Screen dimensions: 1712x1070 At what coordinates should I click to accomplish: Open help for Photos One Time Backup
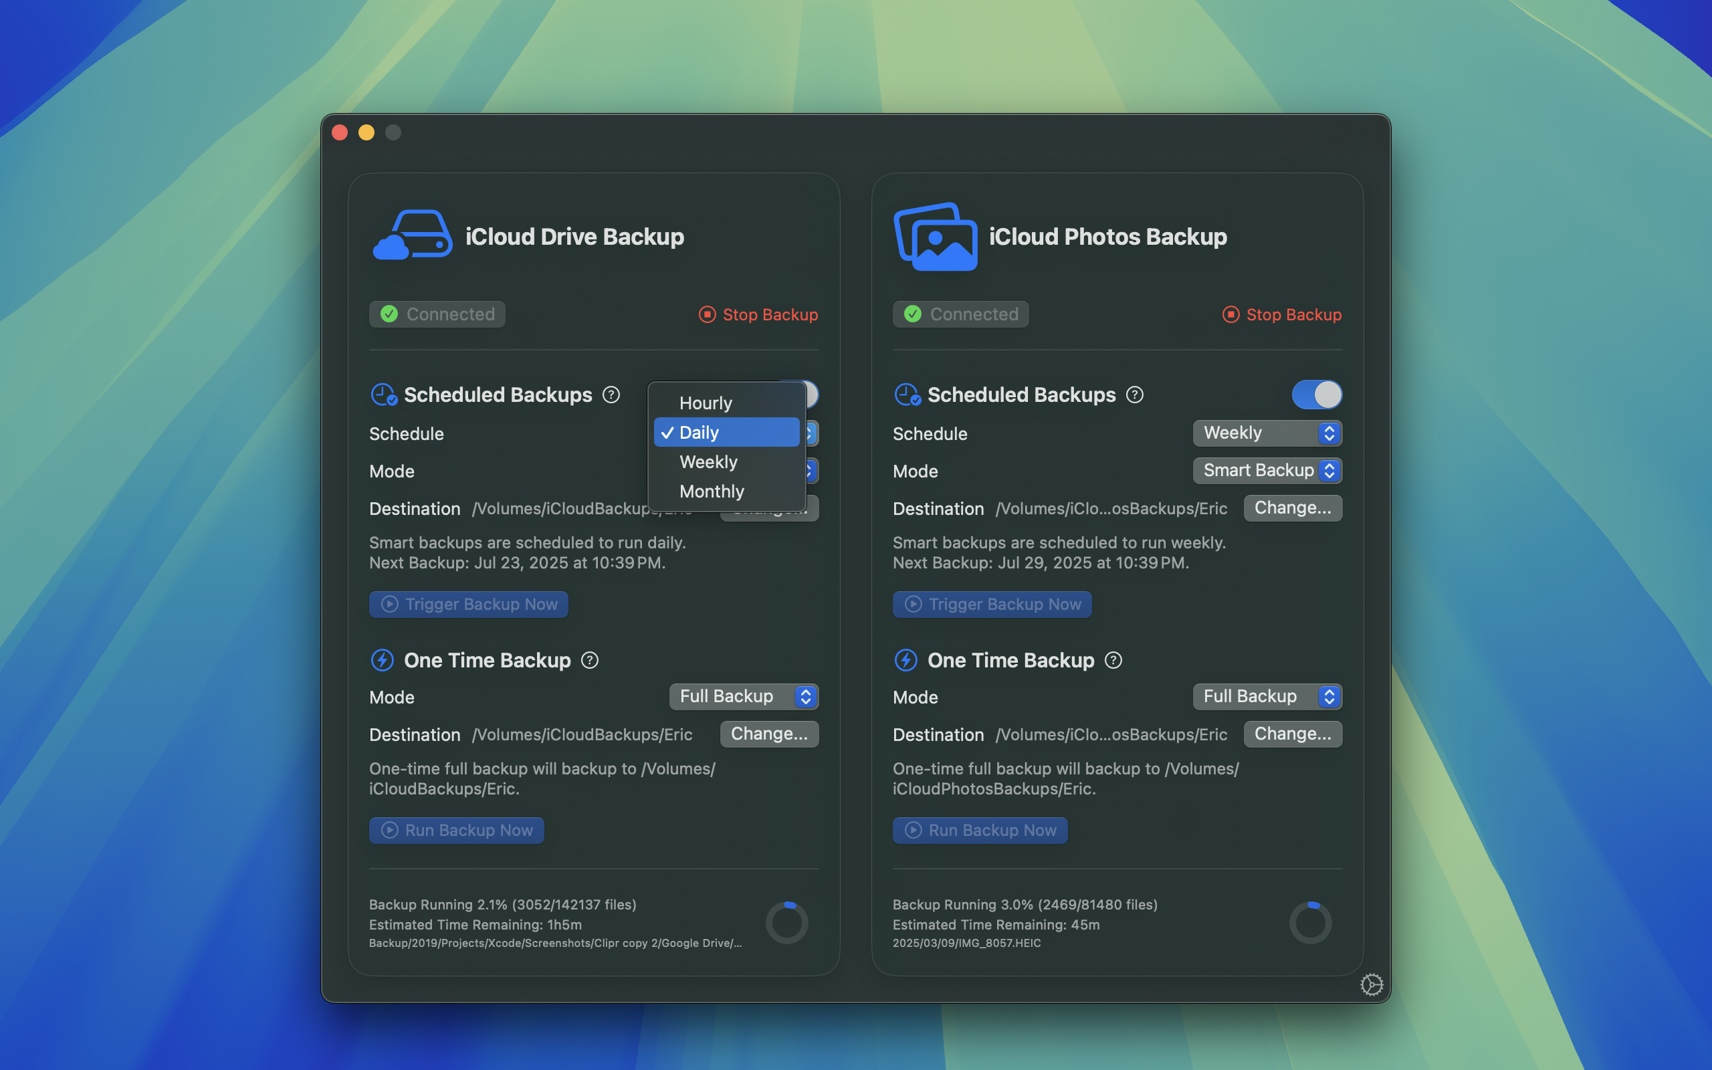[x=1113, y=660]
